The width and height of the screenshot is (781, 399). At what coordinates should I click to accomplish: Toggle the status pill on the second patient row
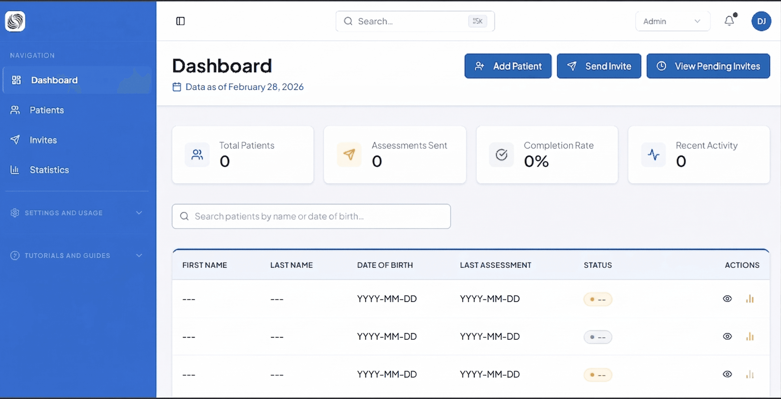click(598, 337)
